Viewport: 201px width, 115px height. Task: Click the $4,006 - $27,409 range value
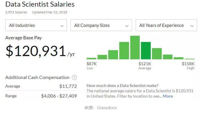(x=59, y=96)
